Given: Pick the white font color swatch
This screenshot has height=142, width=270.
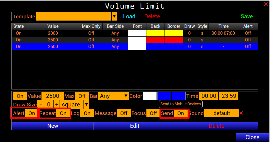Looking at the screenshot, I should pos(150,96).
